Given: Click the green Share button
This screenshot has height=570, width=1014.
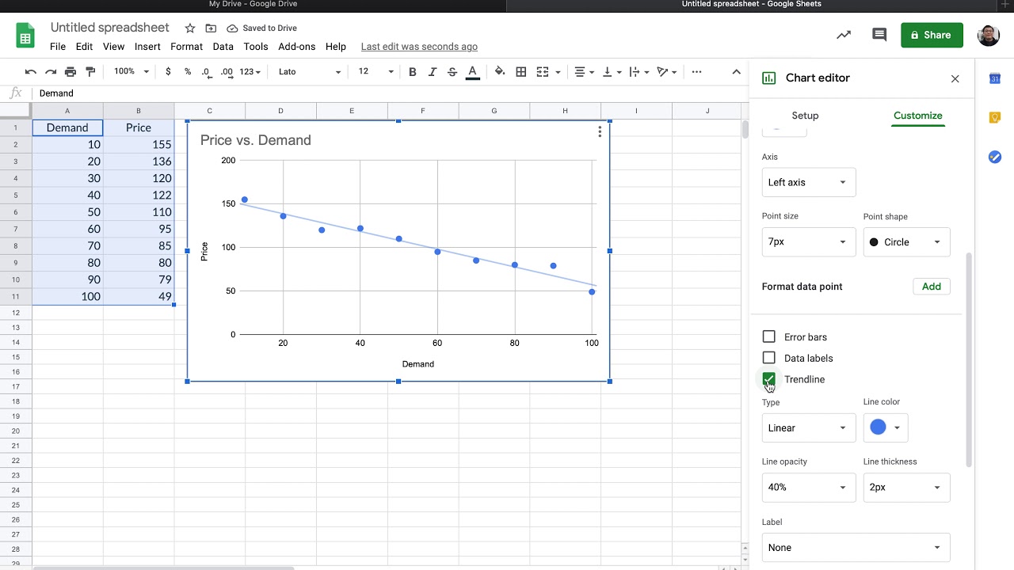Looking at the screenshot, I should tap(932, 35).
